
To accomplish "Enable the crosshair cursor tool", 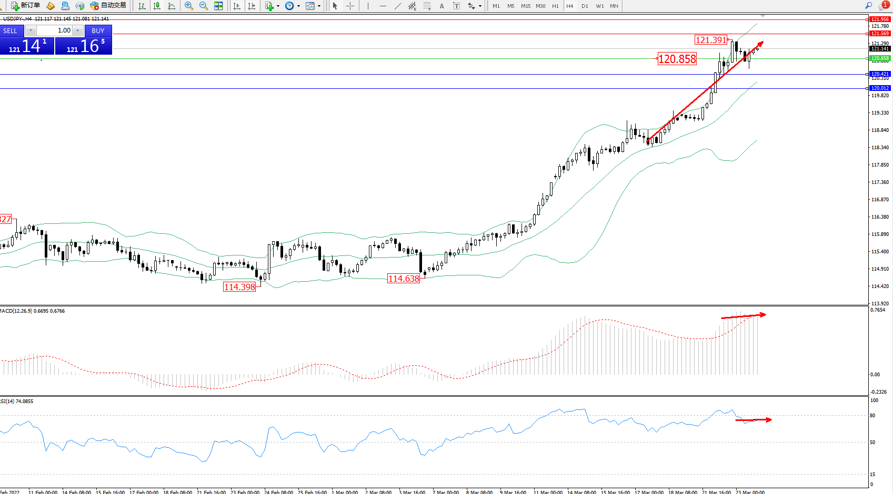I will pyautogui.click(x=350, y=6).
